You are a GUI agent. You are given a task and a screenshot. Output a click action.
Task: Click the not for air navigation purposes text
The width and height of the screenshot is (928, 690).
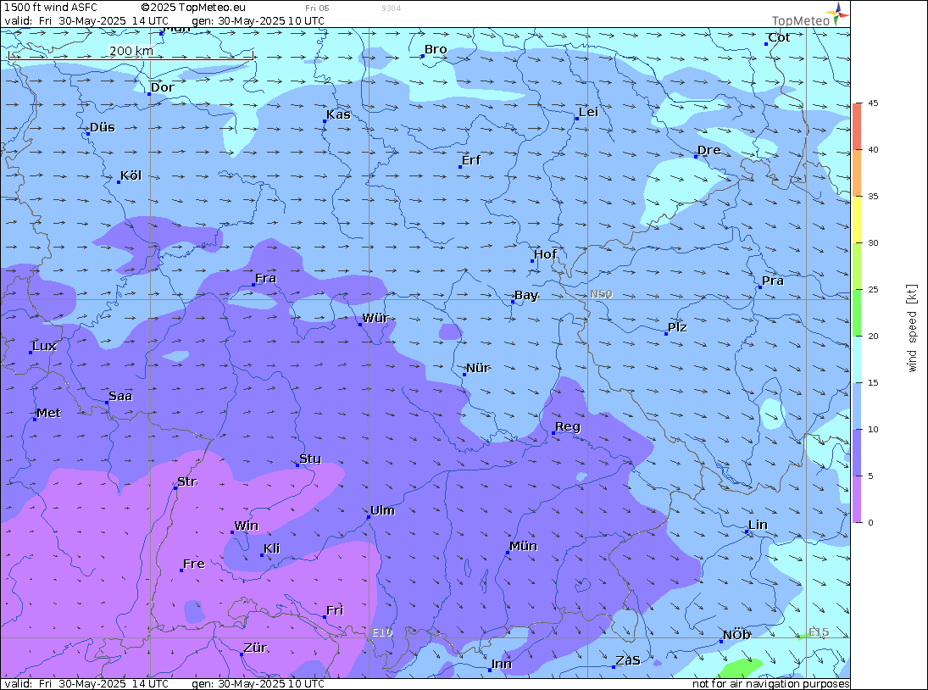(x=770, y=684)
